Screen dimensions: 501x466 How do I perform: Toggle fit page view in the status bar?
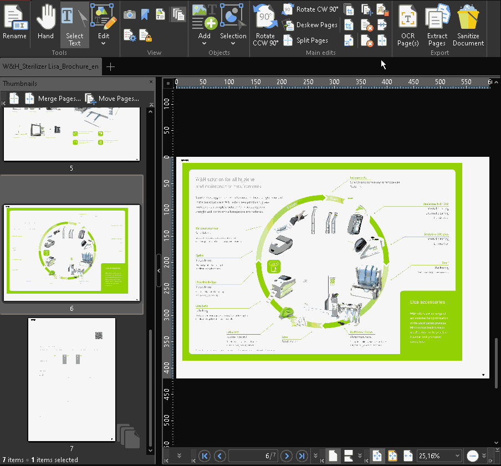tap(377, 455)
